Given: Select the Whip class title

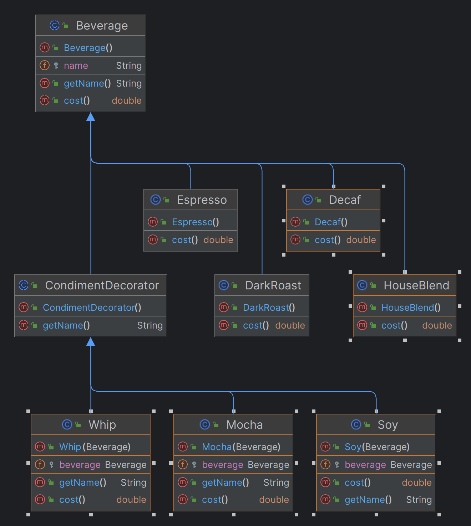Looking at the screenshot, I should point(102,425).
